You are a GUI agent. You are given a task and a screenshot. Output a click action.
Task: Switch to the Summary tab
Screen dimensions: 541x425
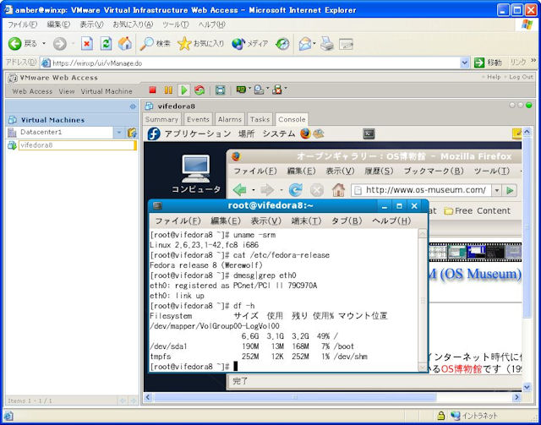coord(161,119)
